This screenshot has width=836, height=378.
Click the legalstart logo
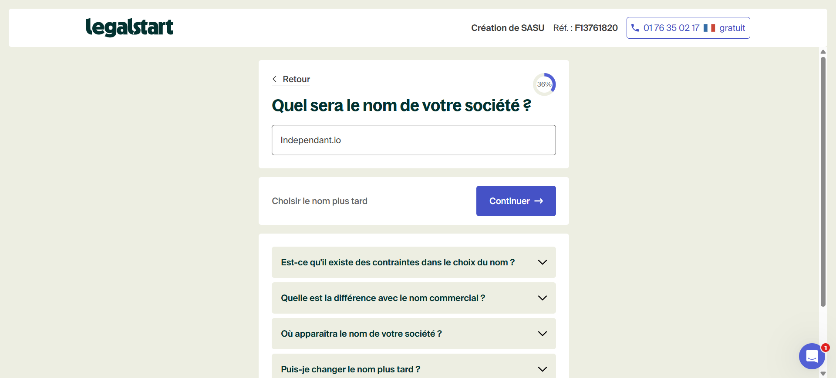point(129,27)
